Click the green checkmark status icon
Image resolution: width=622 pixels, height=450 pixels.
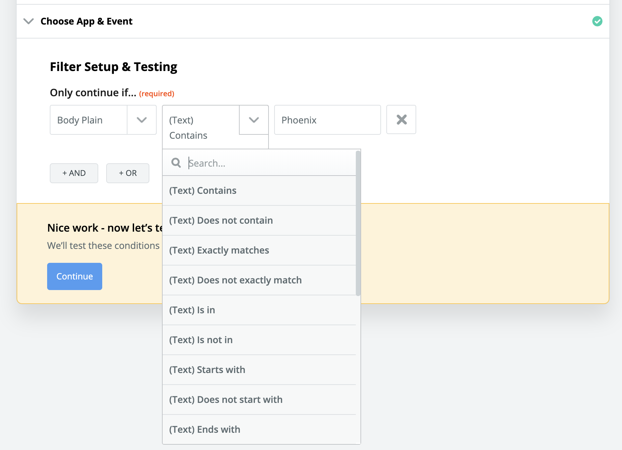tap(597, 21)
